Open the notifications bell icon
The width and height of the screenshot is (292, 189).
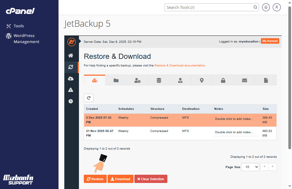[x=266, y=7]
